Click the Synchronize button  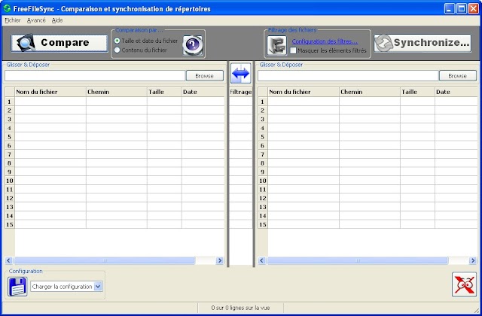click(423, 43)
